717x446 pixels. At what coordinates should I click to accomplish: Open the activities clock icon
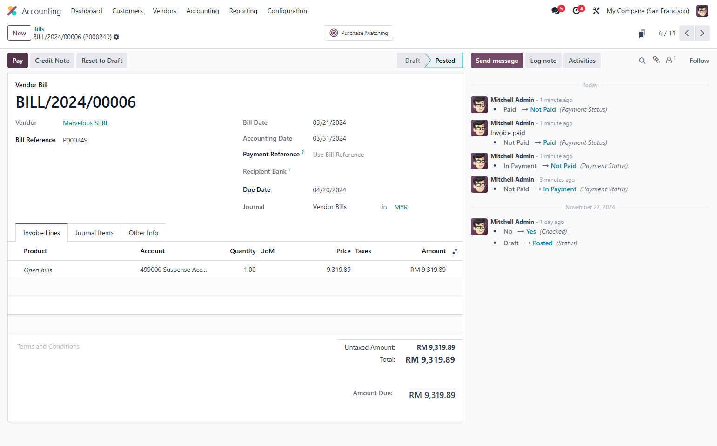[576, 11]
